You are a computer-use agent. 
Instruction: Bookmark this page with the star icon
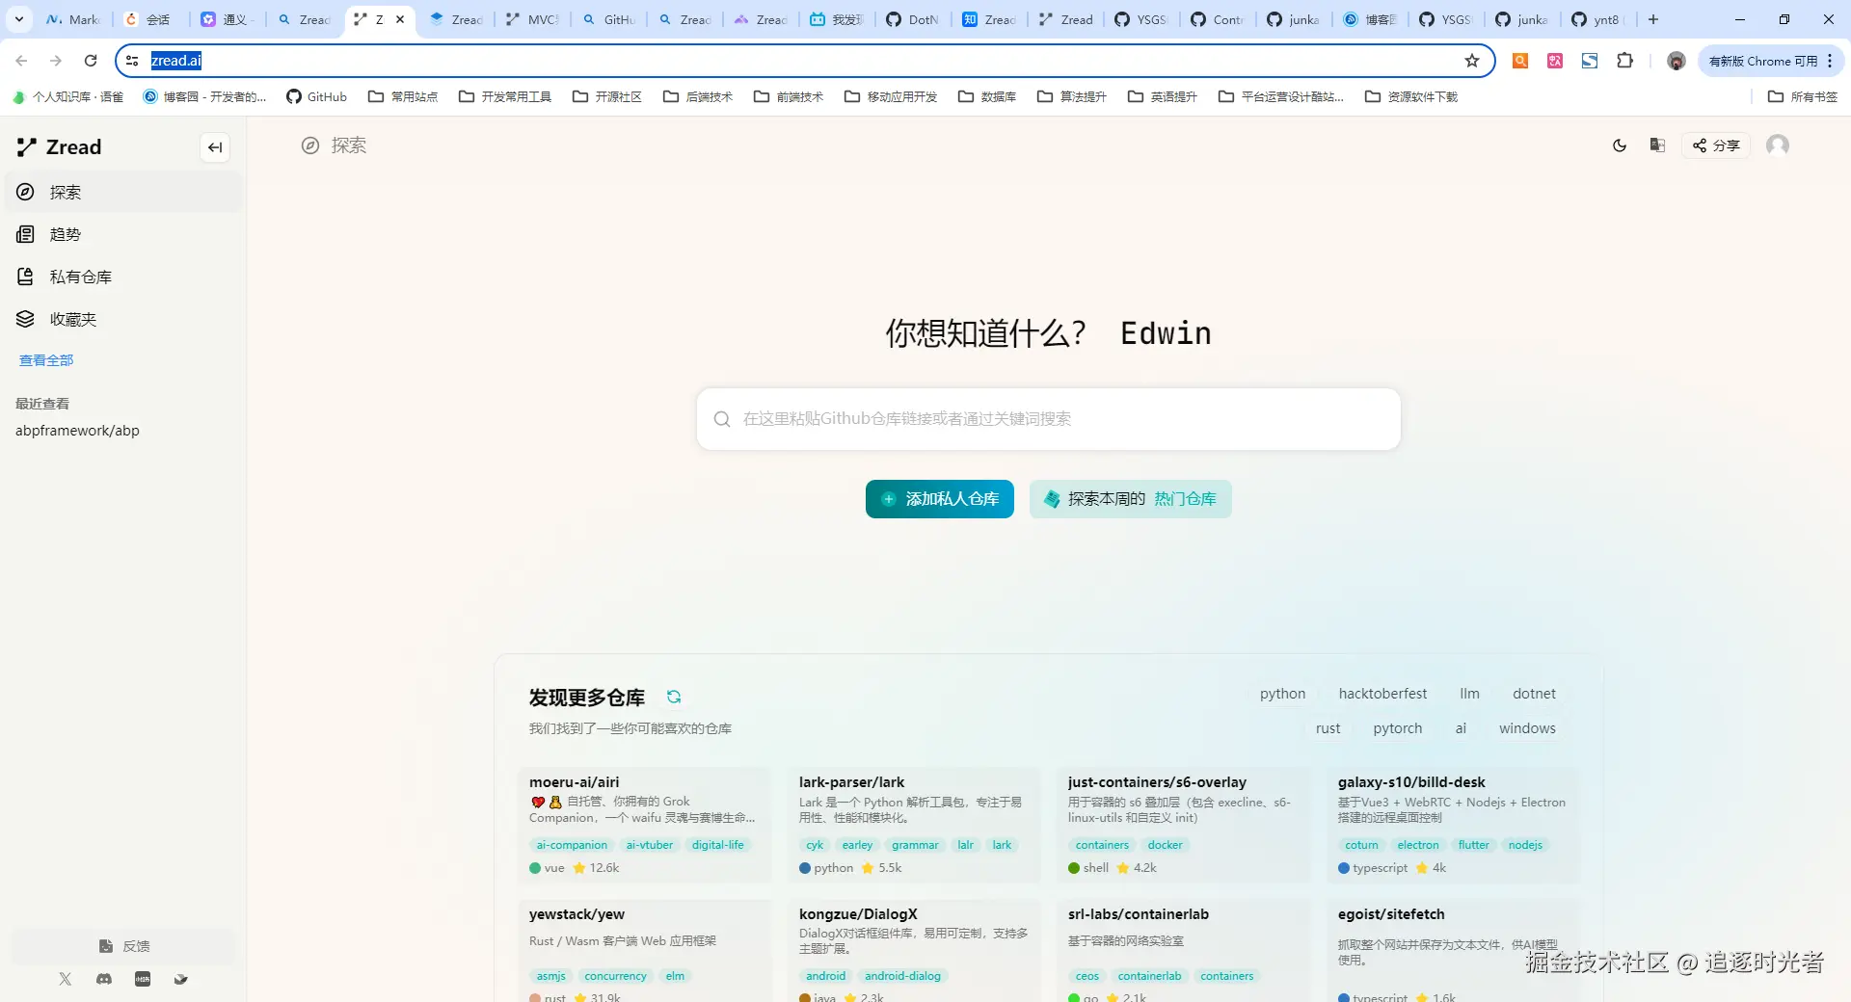point(1472,61)
